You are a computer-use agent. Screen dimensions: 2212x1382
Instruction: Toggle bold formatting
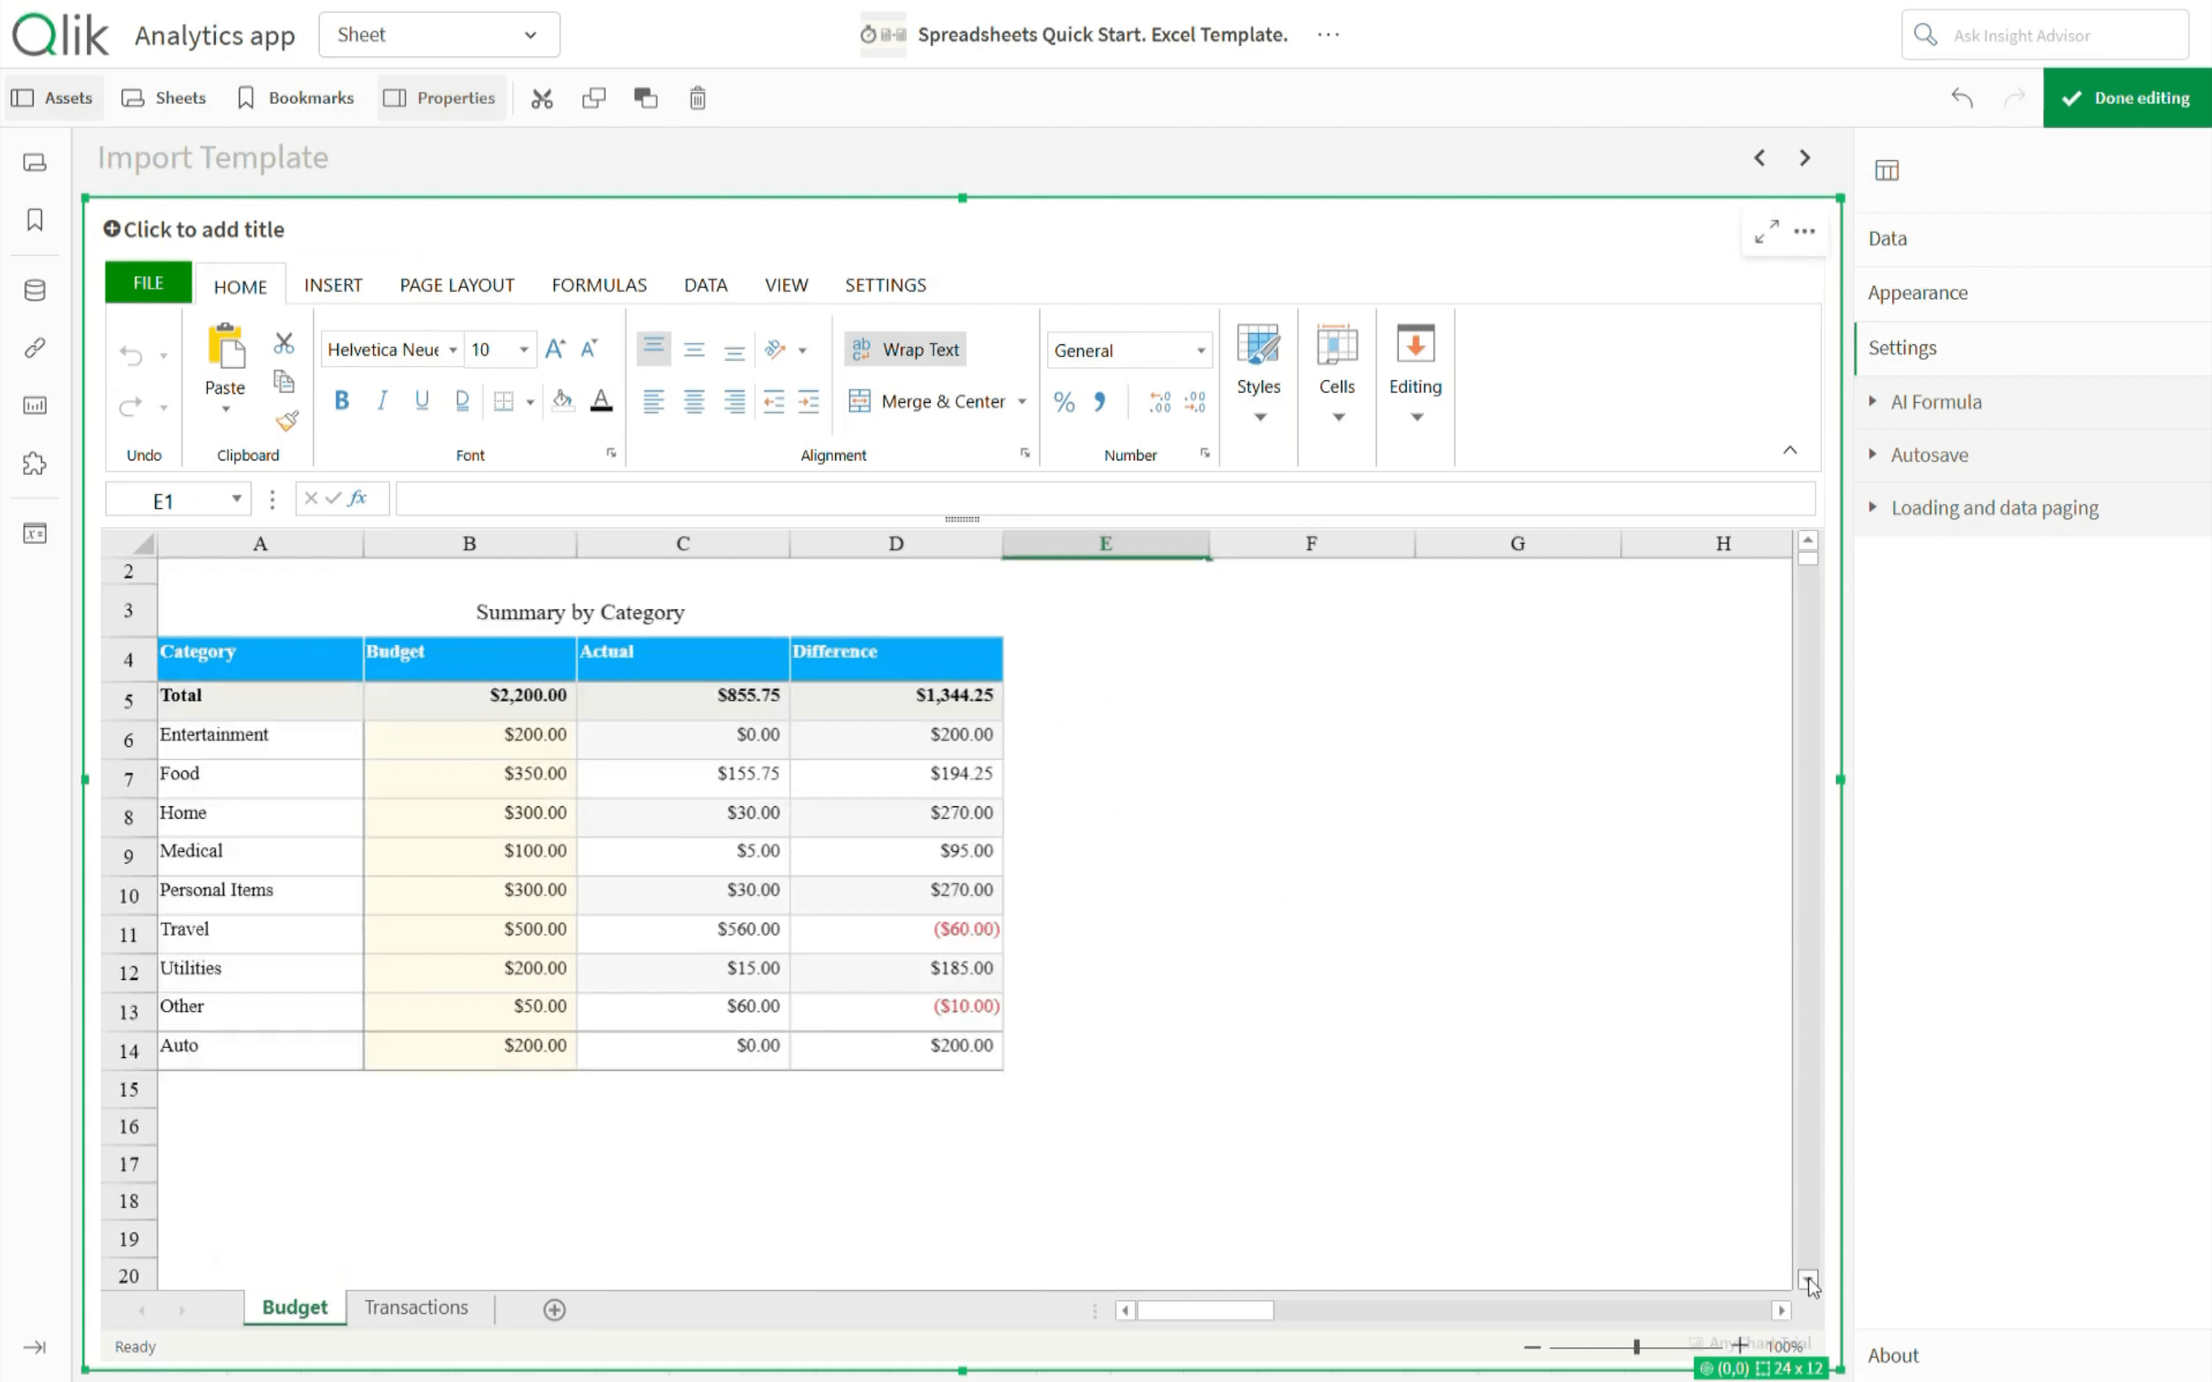(x=341, y=400)
